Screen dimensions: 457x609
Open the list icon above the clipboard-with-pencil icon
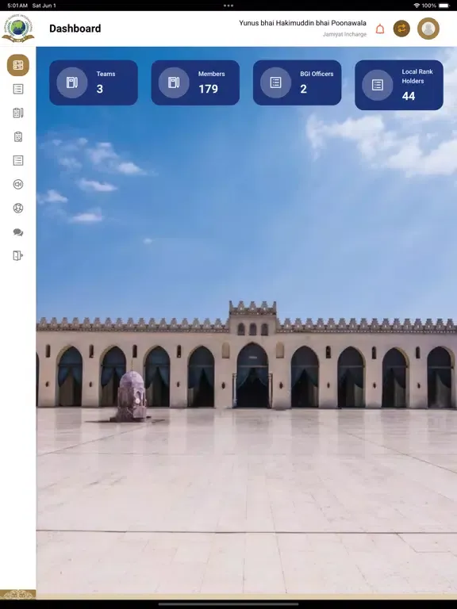coord(18,89)
